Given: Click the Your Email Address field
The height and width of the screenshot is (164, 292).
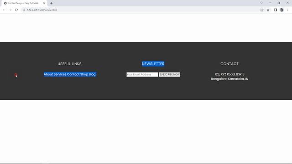Looking at the screenshot, I should [x=142, y=74].
